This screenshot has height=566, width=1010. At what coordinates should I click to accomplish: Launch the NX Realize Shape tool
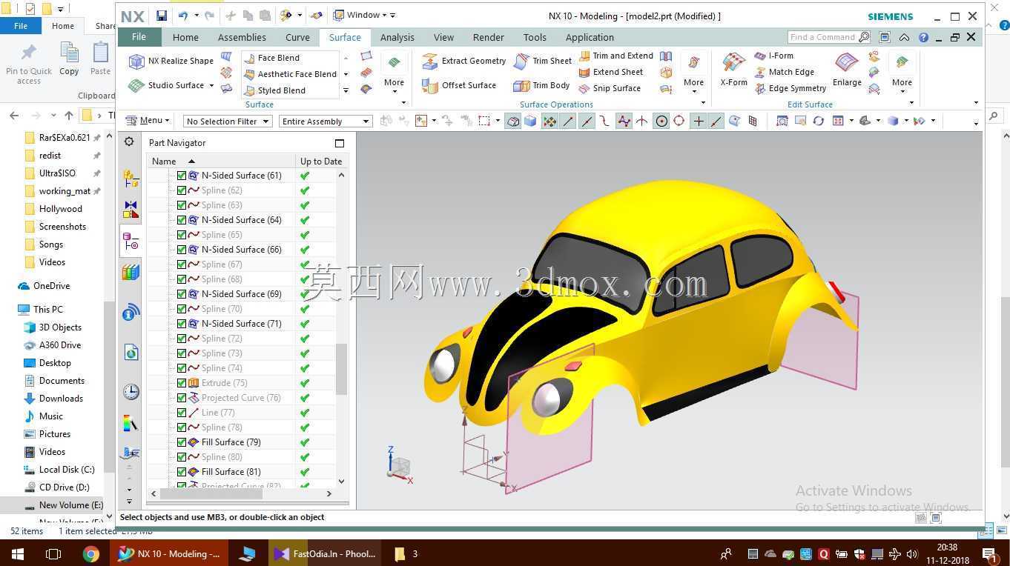[x=171, y=61]
